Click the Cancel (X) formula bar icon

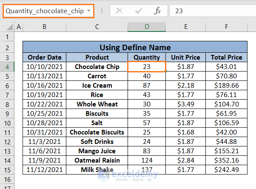point(119,11)
